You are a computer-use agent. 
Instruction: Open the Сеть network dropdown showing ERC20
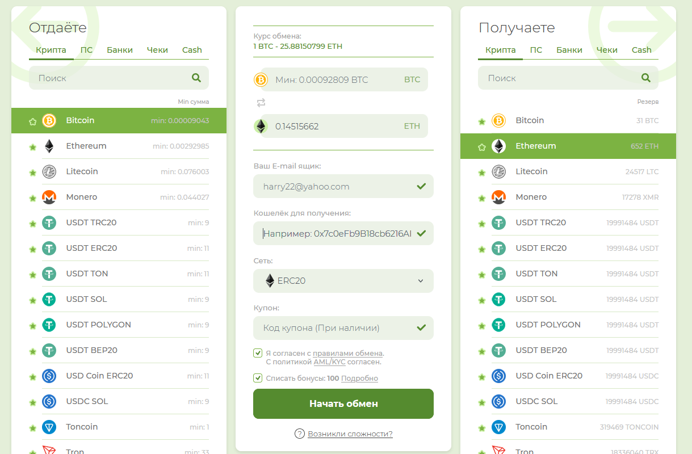click(343, 281)
